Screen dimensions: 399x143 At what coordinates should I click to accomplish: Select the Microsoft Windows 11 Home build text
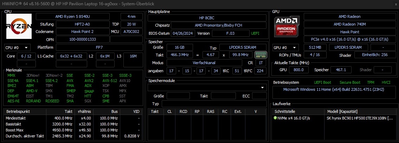tap(334, 89)
